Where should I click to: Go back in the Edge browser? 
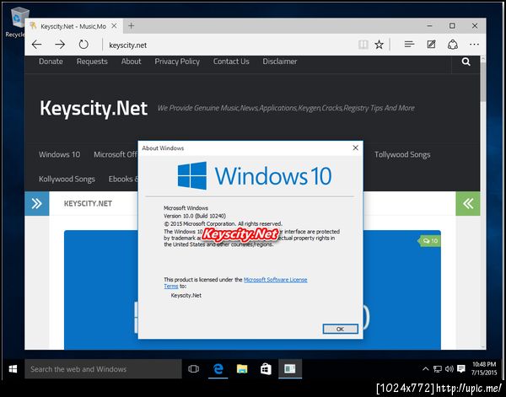point(36,45)
